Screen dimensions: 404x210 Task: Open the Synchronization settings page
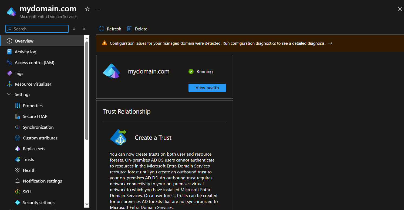tap(38, 127)
